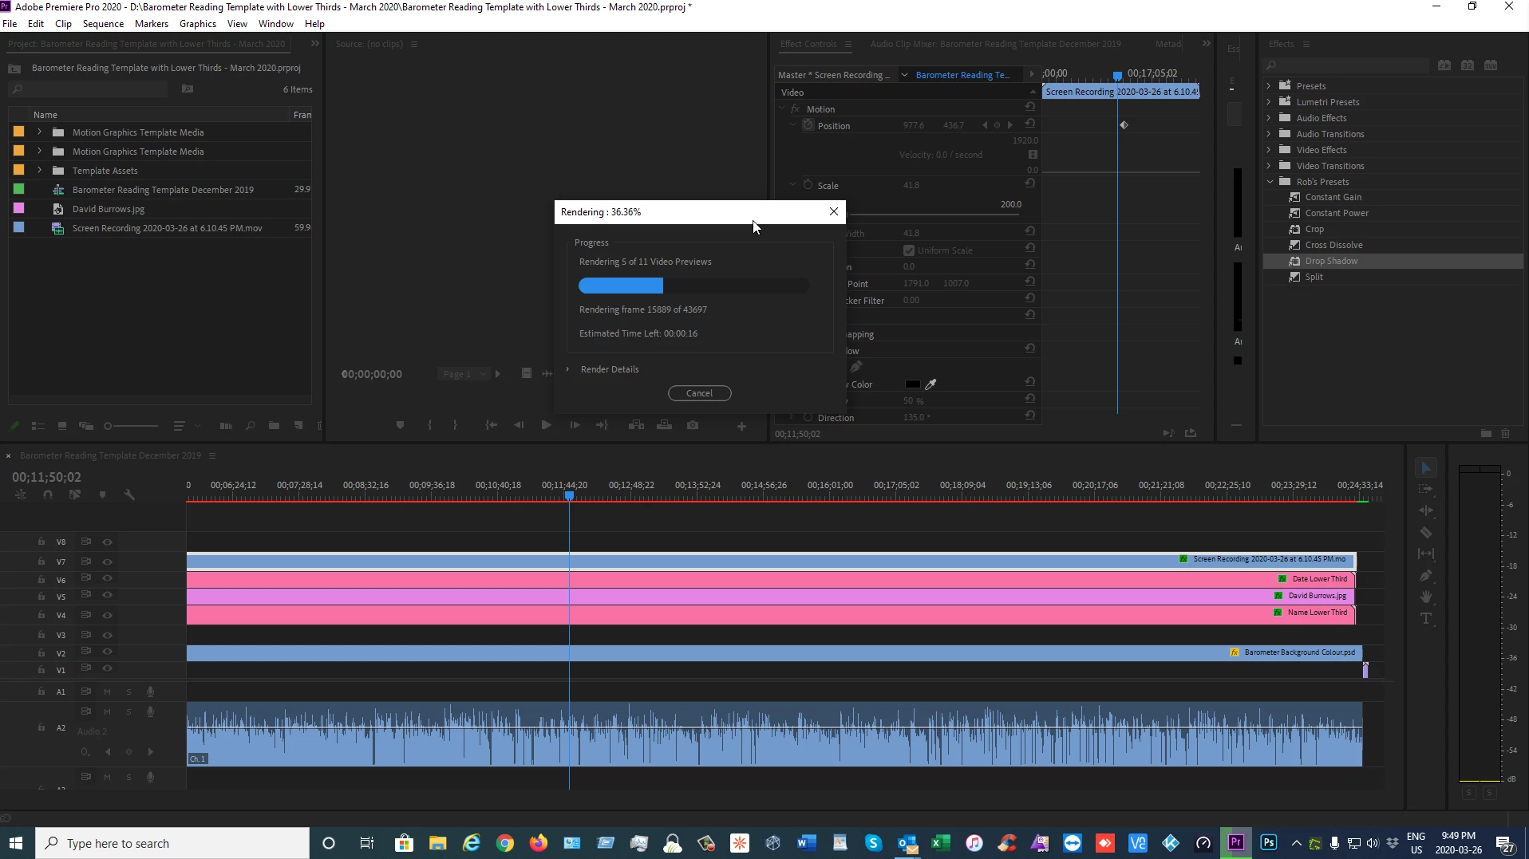Viewport: 1529px width, 859px height.
Task: Hide track V7 with eye icon
Action: [107, 562]
